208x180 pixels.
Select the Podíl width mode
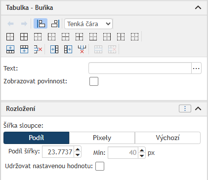(x=36, y=138)
